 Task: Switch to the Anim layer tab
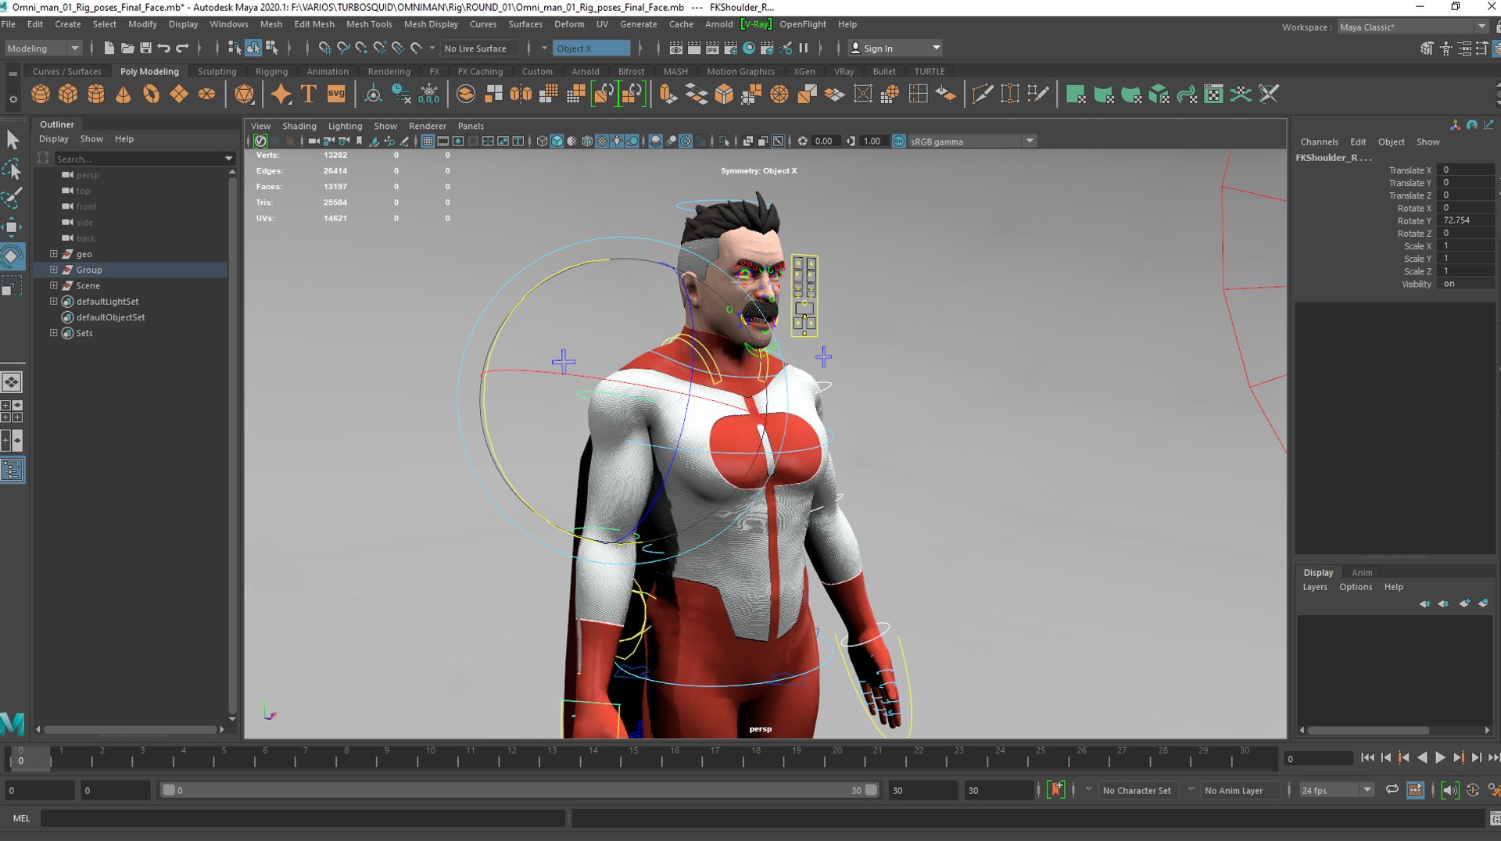coord(1362,572)
